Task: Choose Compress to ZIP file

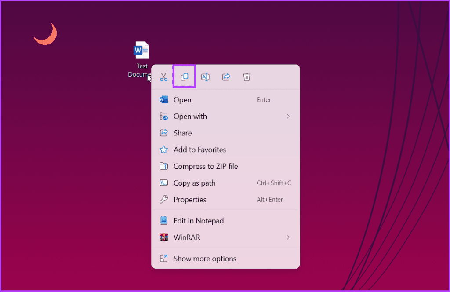Action: (206, 167)
